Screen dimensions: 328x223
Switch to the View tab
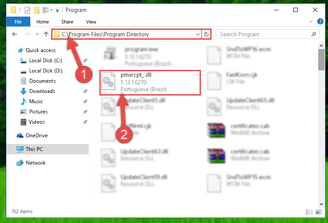(x=91, y=22)
